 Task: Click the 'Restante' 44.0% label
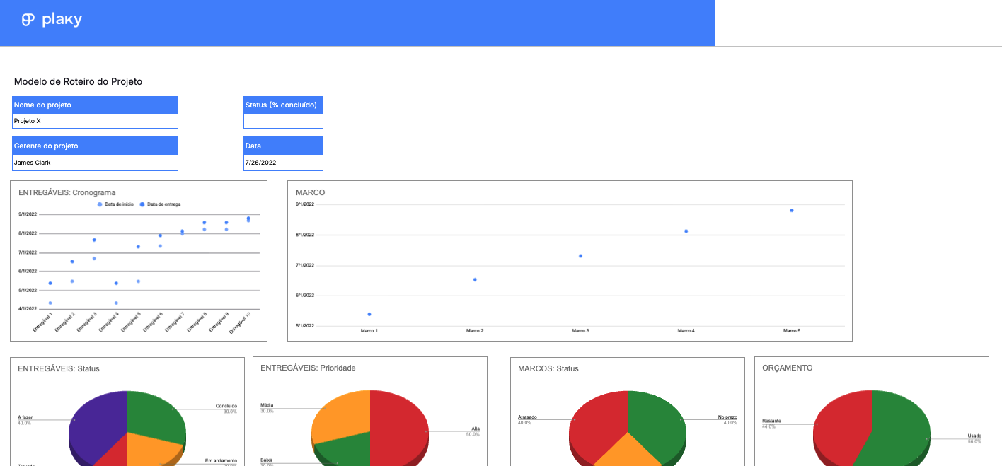[771, 424]
